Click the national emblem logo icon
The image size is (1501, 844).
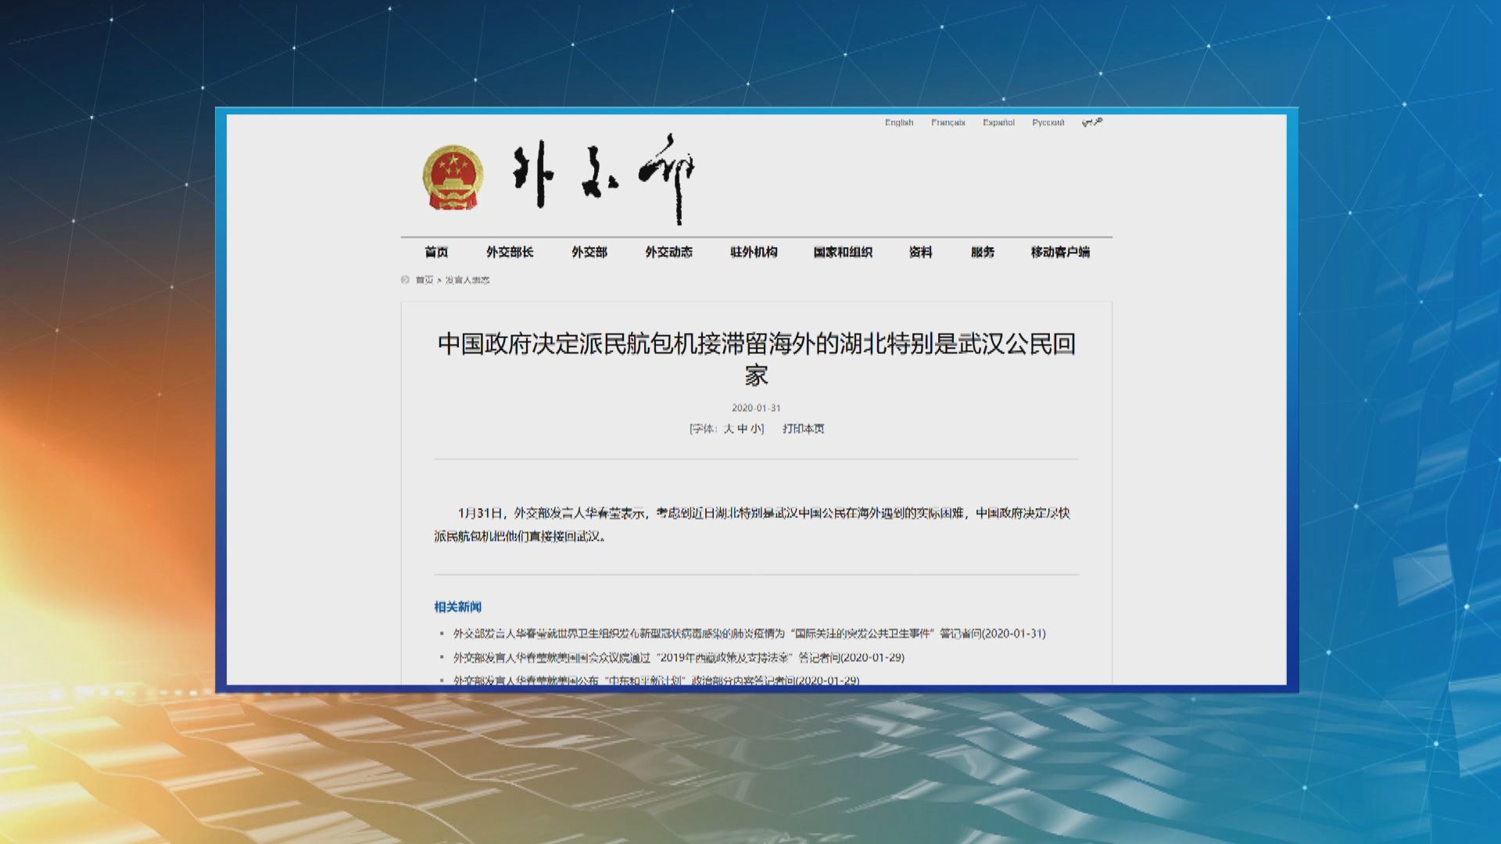click(453, 177)
